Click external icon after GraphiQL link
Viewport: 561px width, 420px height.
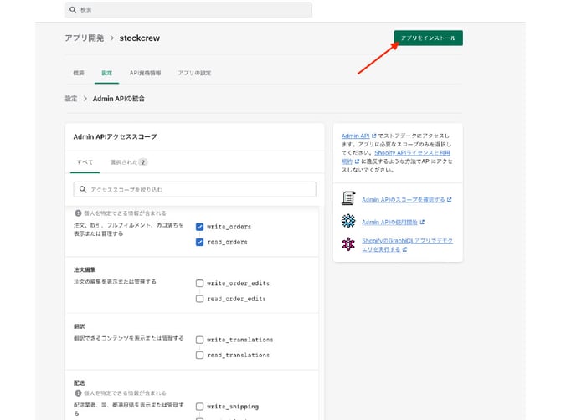404,249
